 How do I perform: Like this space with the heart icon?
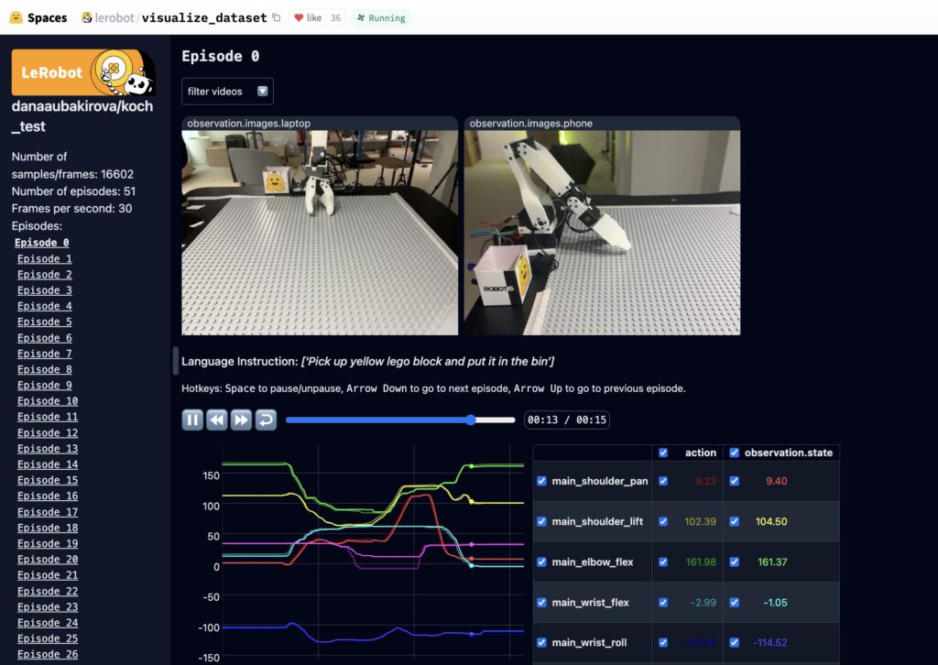click(x=299, y=18)
